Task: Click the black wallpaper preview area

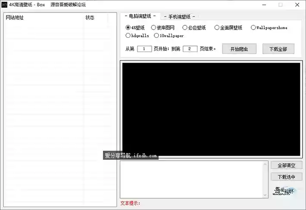Action: 211,109
